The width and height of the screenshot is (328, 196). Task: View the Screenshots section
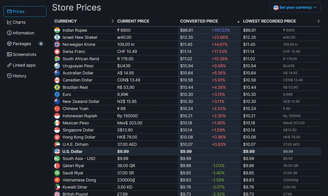24,55
